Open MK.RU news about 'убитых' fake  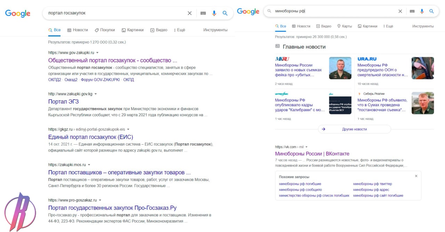[299, 70]
